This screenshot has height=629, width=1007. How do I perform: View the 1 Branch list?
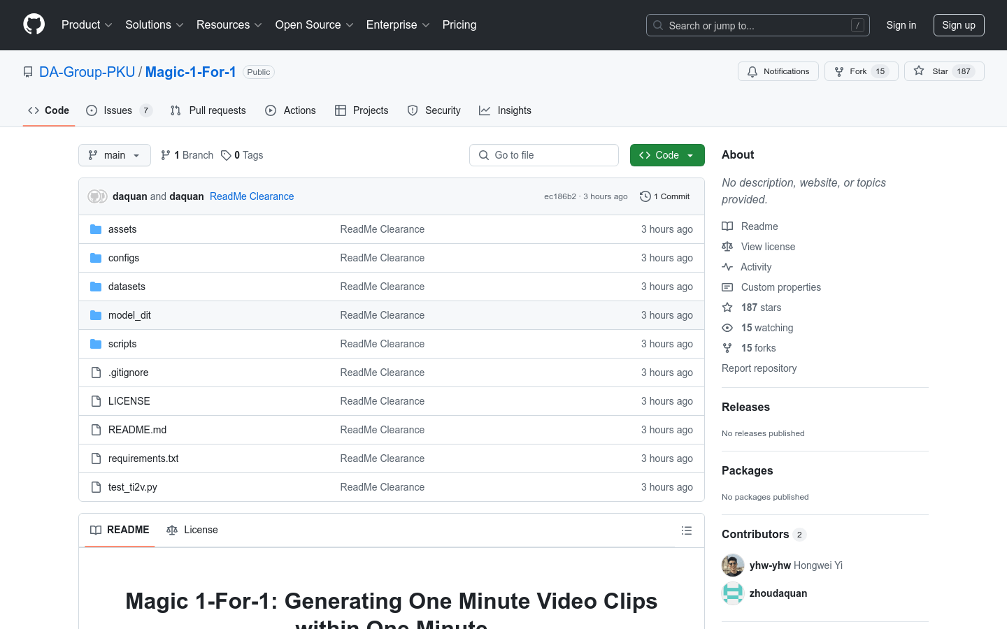(187, 155)
